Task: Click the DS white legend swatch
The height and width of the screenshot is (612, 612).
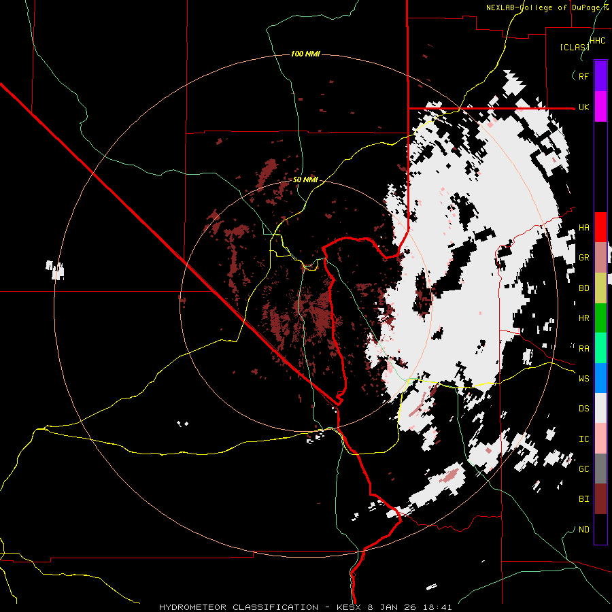Action: coord(600,408)
